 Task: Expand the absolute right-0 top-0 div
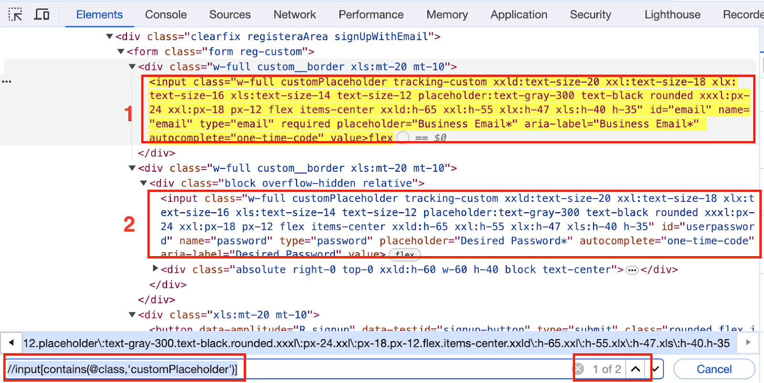pyautogui.click(x=155, y=269)
